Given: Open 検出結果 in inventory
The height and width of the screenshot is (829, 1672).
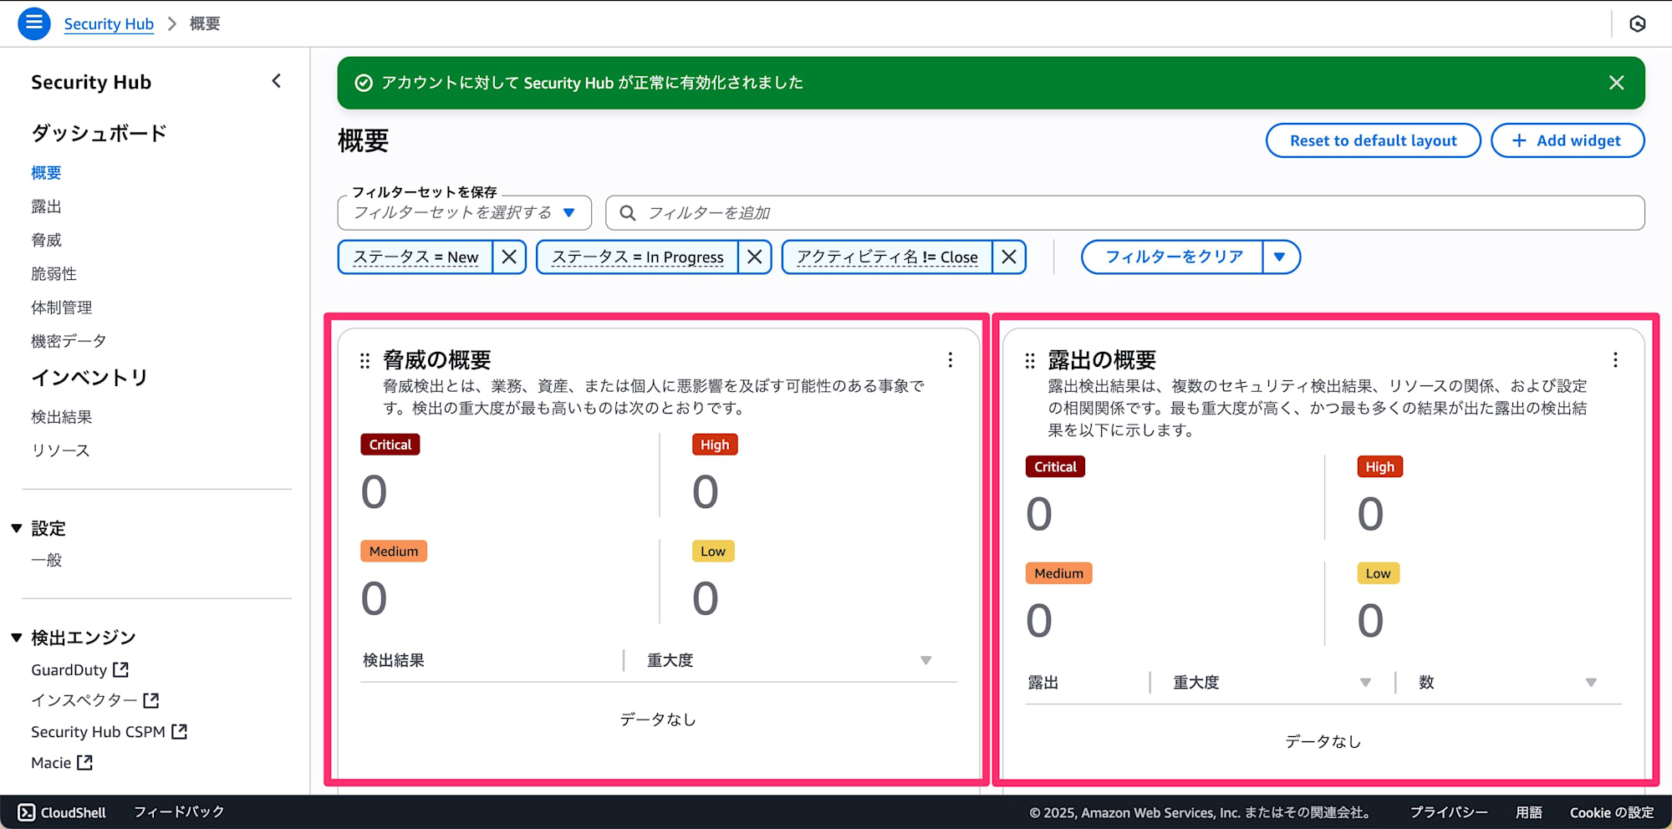Looking at the screenshot, I should tap(61, 416).
